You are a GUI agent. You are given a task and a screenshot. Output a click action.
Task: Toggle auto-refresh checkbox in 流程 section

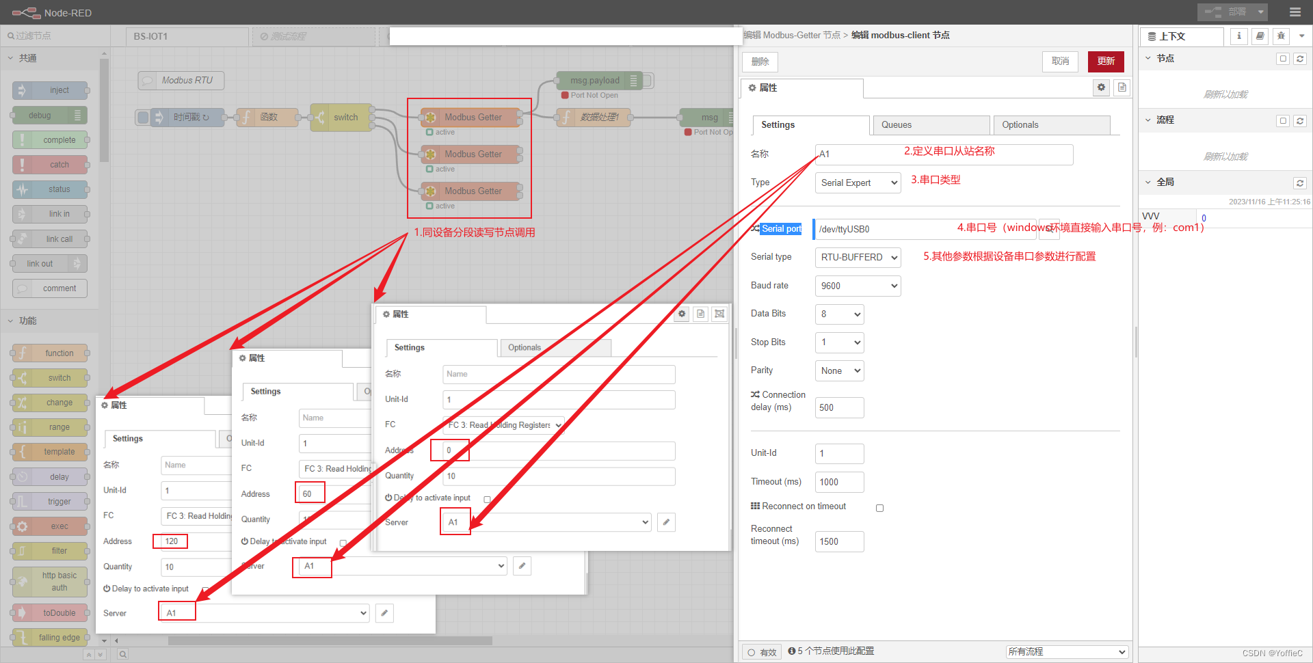(x=1283, y=121)
